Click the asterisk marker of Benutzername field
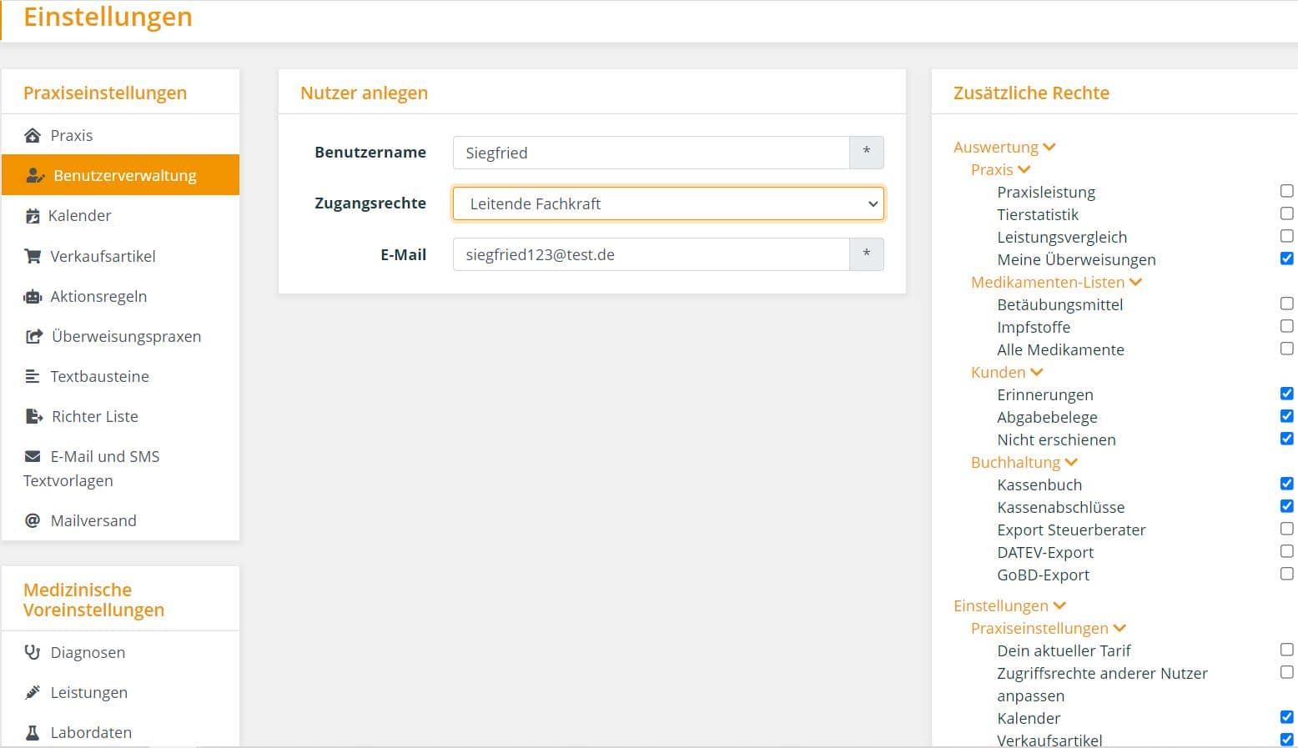Screen dimensions: 1298x748 click(x=866, y=153)
